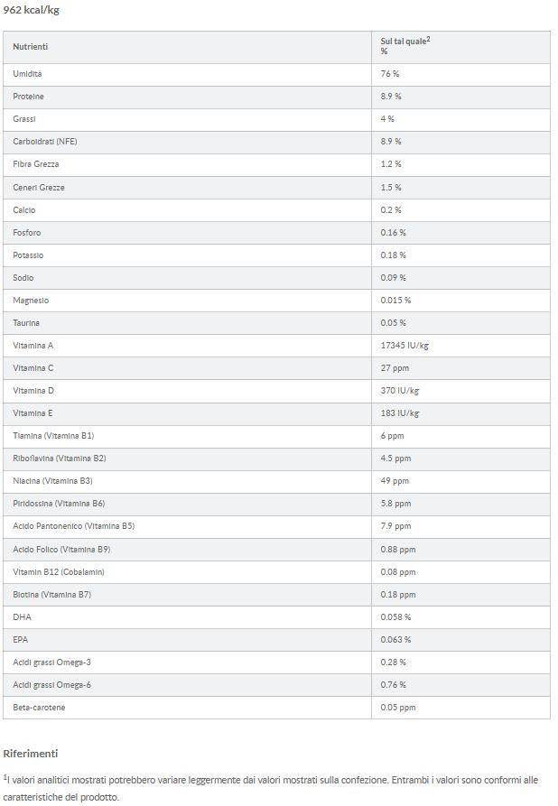Select the Acido Pantotenico (Vitamina B5) label
Screen dimensions: 558x806
click(73, 525)
